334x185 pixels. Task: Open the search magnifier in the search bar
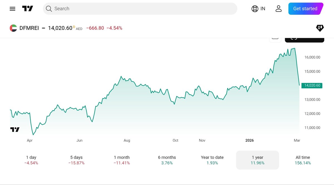(49, 9)
